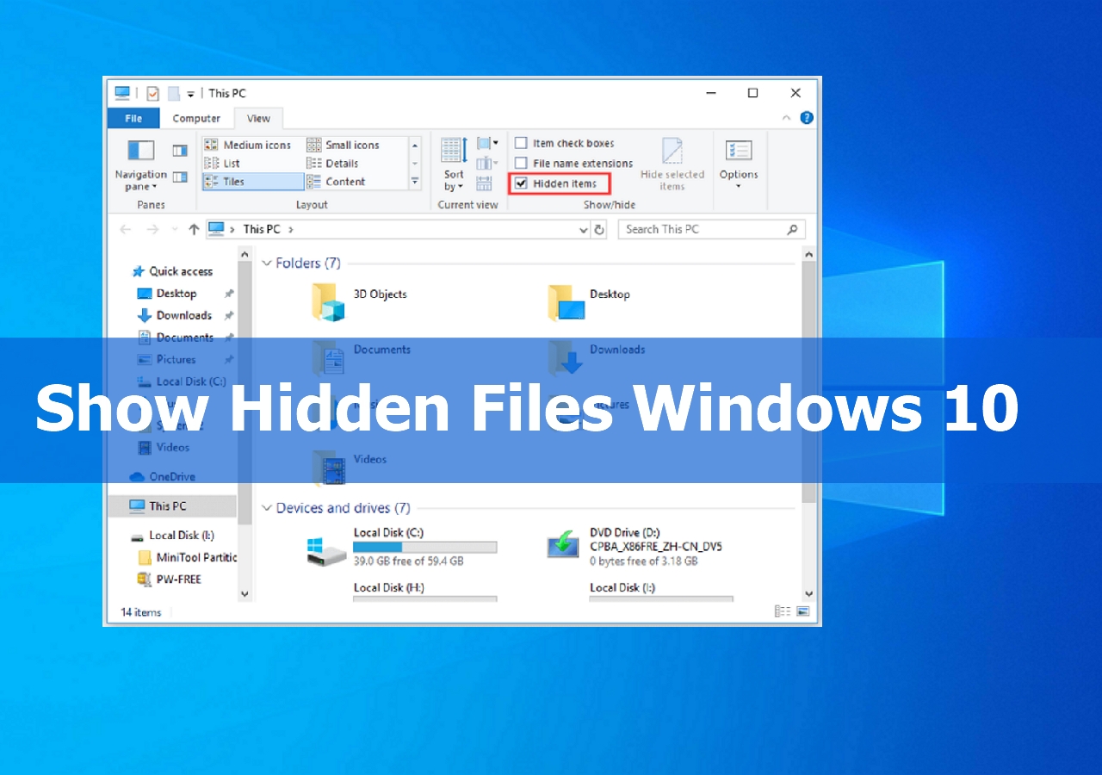Click the file list scroll down arrow
Image resolution: width=1102 pixels, height=775 pixels.
click(x=808, y=593)
